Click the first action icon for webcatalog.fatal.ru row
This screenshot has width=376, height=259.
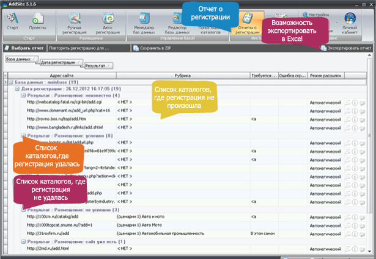coord(348,103)
